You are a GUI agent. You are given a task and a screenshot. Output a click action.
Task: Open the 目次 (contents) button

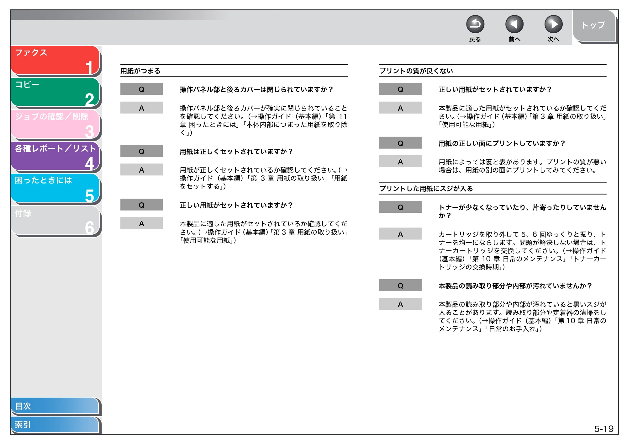[55, 406]
